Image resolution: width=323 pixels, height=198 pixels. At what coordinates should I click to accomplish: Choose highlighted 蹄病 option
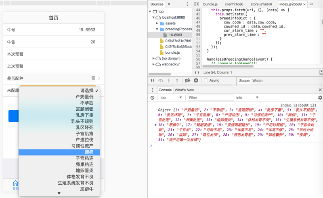pyautogui.click(x=59, y=152)
